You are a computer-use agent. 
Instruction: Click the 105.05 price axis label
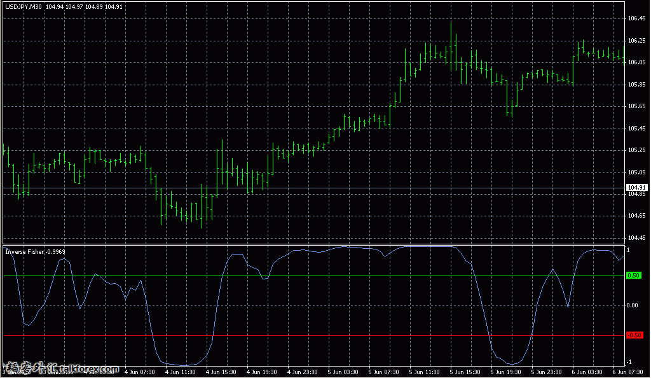coord(636,172)
